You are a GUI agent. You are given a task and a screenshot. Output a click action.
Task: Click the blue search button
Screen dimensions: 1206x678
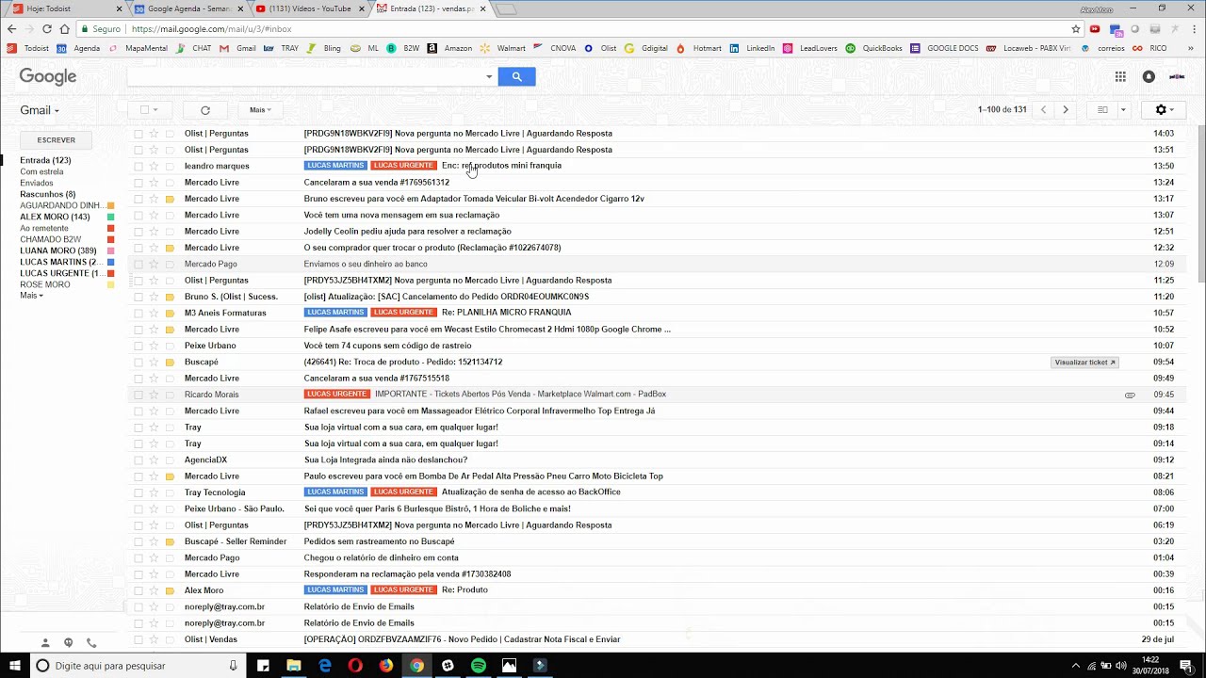(516, 76)
